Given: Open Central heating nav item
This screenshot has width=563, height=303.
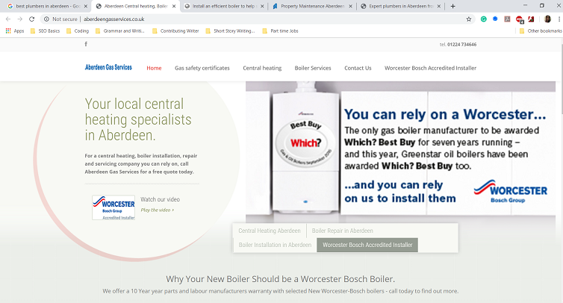Looking at the screenshot, I should pos(262,68).
